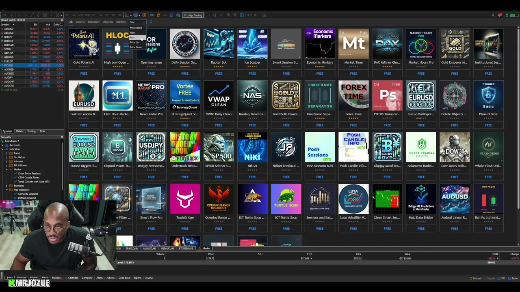520x292 pixels.
Task: Select CTDM Candle Timer in Navigator
Action: coord(28,178)
